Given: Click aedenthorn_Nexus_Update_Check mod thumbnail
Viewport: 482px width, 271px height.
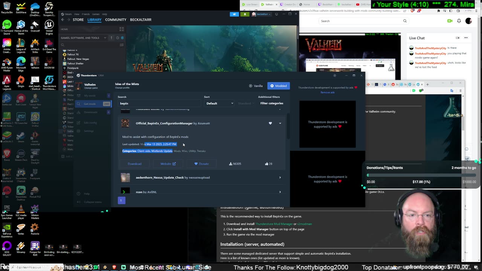Looking at the screenshot, I should point(125,177).
